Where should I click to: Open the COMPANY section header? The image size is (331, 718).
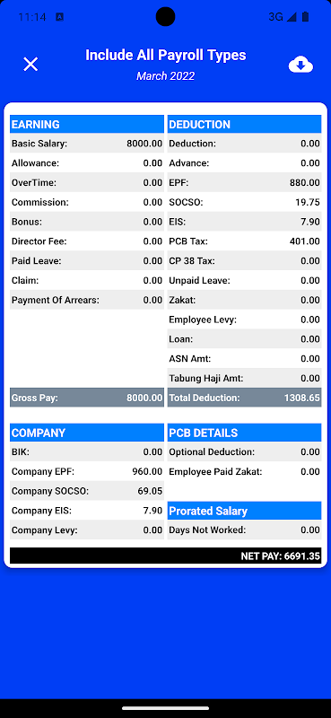click(87, 433)
